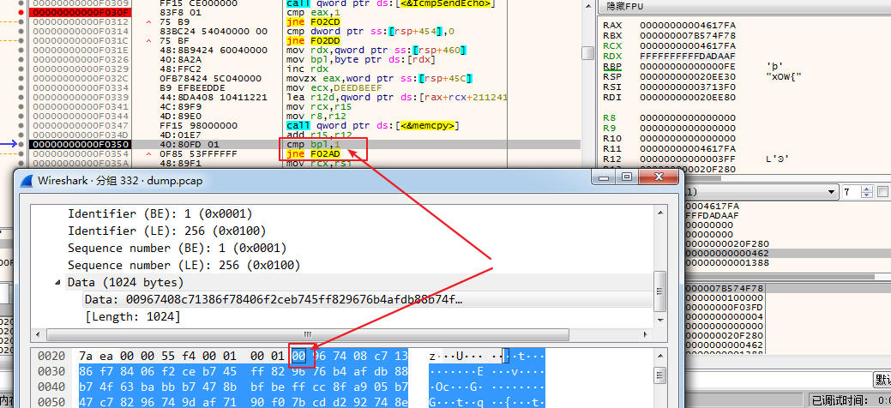Collapse the Data (1024 bytes) tree node
Image resolution: width=891 pixels, height=408 pixels.
coord(59,282)
